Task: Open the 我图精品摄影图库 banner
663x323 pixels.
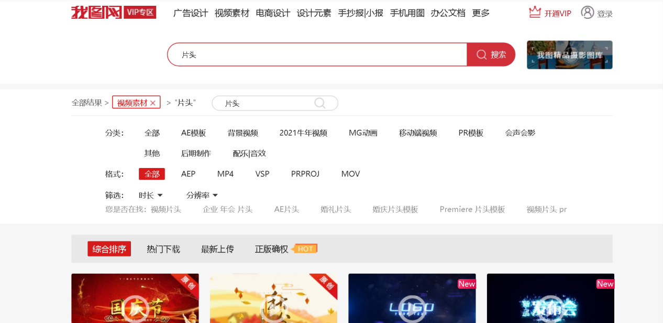Action: coord(569,54)
